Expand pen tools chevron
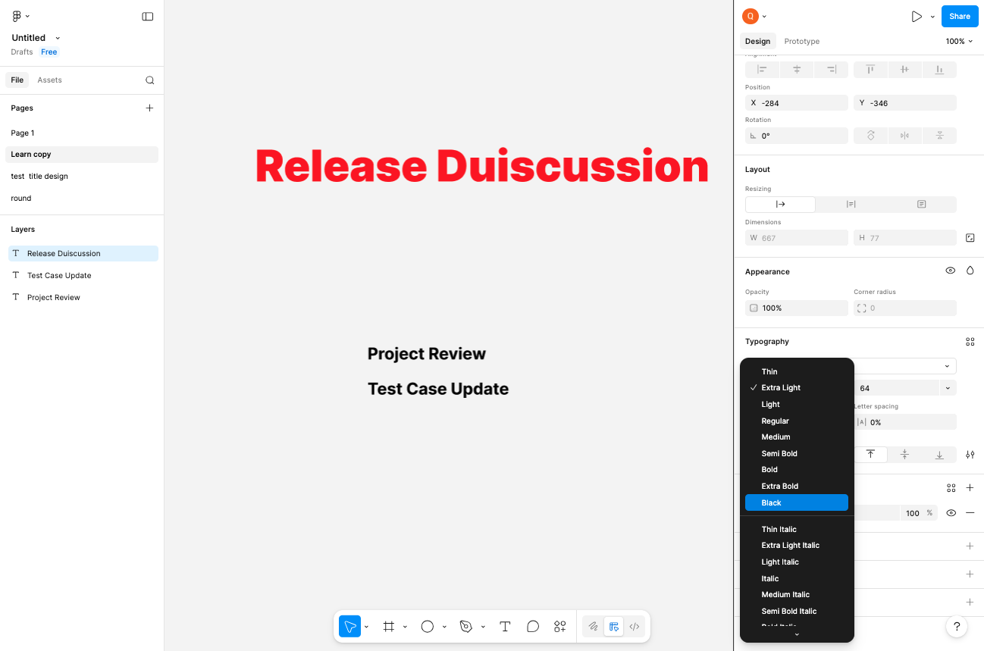Viewport: 984px width, 651px height. 483,628
